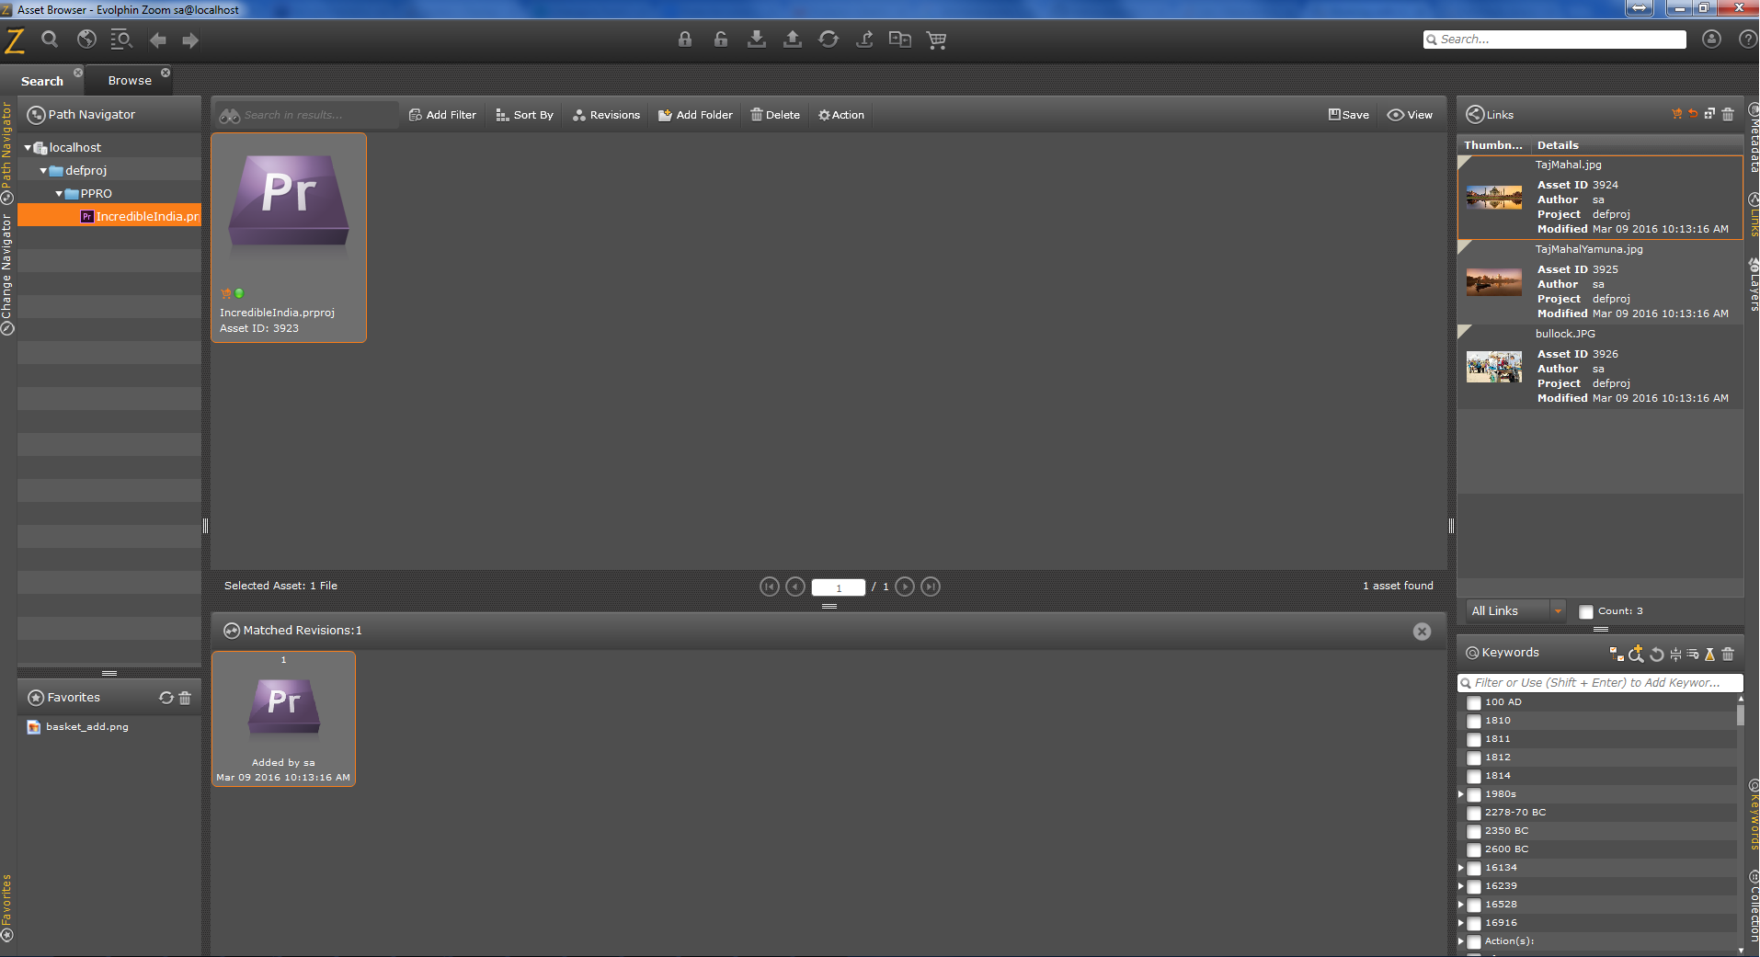Select the TajMahalYamuna.jpg link thumbnail
Viewport: 1760px width, 957px height.
[1494, 281]
